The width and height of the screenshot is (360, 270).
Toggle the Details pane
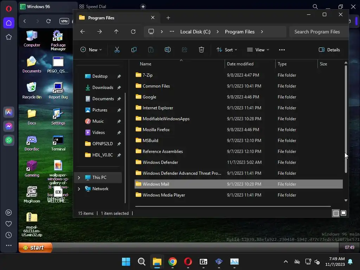(x=329, y=50)
